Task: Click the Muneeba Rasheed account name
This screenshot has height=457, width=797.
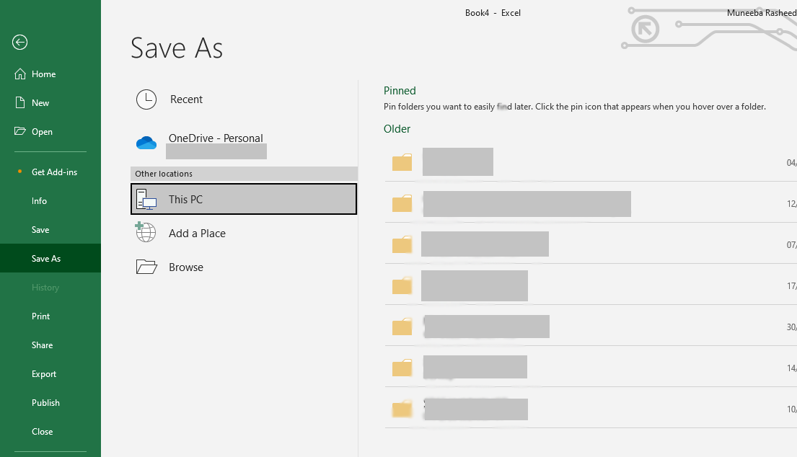Action: click(761, 13)
